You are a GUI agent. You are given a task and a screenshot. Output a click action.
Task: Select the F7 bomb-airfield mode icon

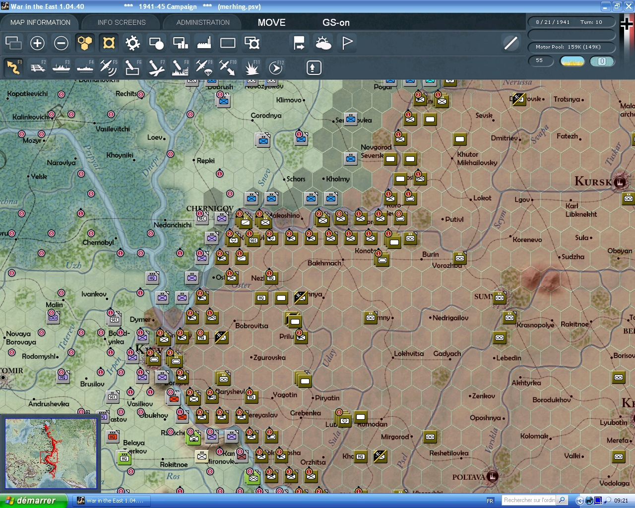[x=156, y=67]
